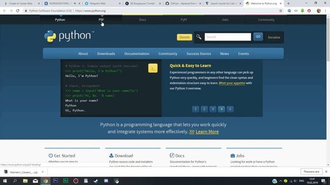Open the Downloads menu
The image size is (330, 185).
click(x=106, y=53)
